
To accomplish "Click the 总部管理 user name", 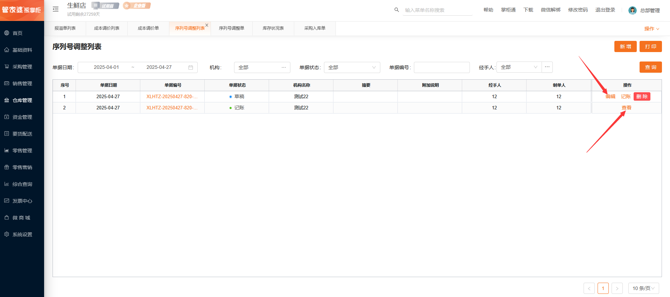I will pyautogui.click(x=650, y=10).
